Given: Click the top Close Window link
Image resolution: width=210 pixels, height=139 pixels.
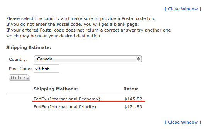Looking at the screenshot, I should point(183,9).
